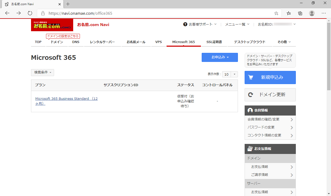Click the コントロールパネル column header
Viewport: 331px width, 196px height.
click(217, 85)
